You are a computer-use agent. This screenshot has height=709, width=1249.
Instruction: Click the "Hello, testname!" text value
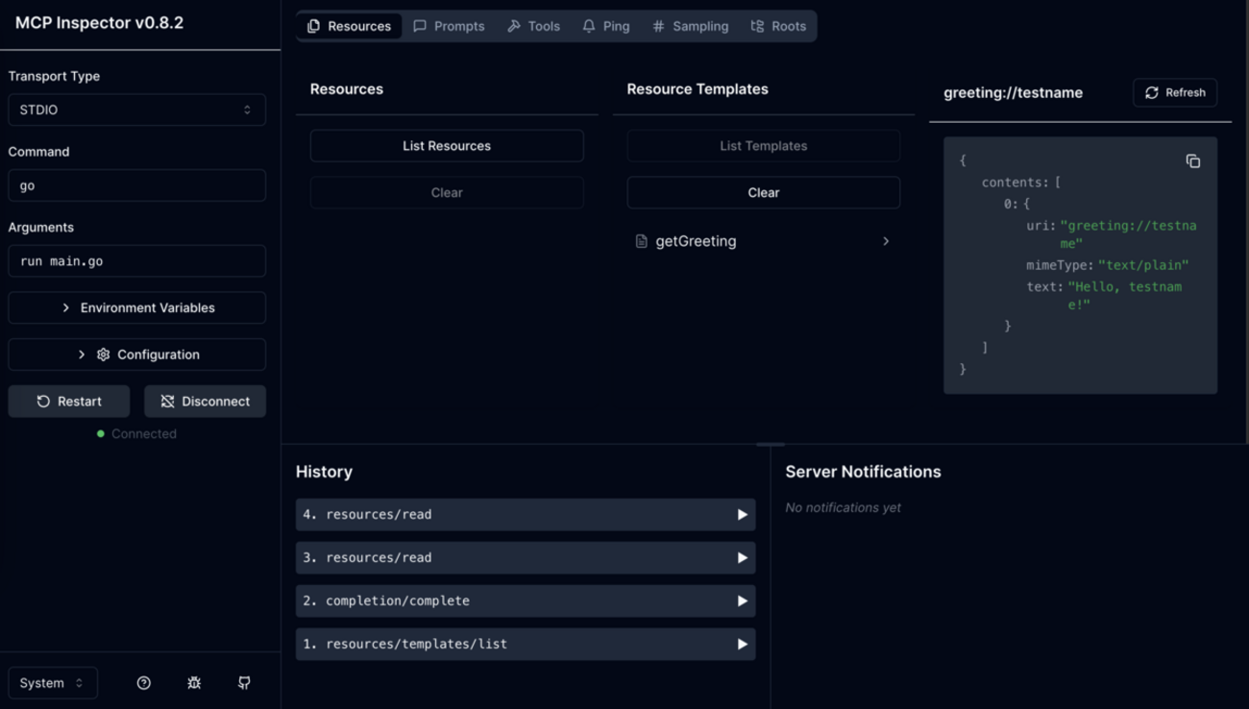(x=1124, y=295)
